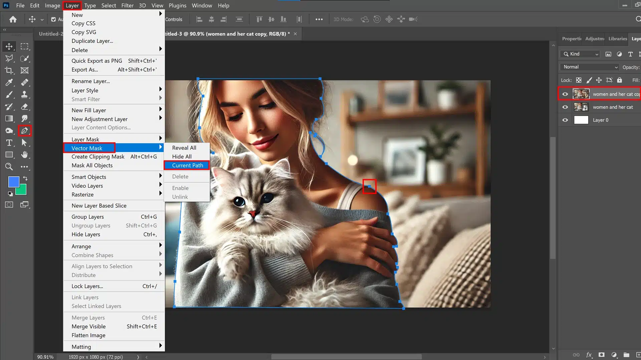The image size is (641, 360).
Task: Click the foreground blue color swatch
Action: (14, 182)
